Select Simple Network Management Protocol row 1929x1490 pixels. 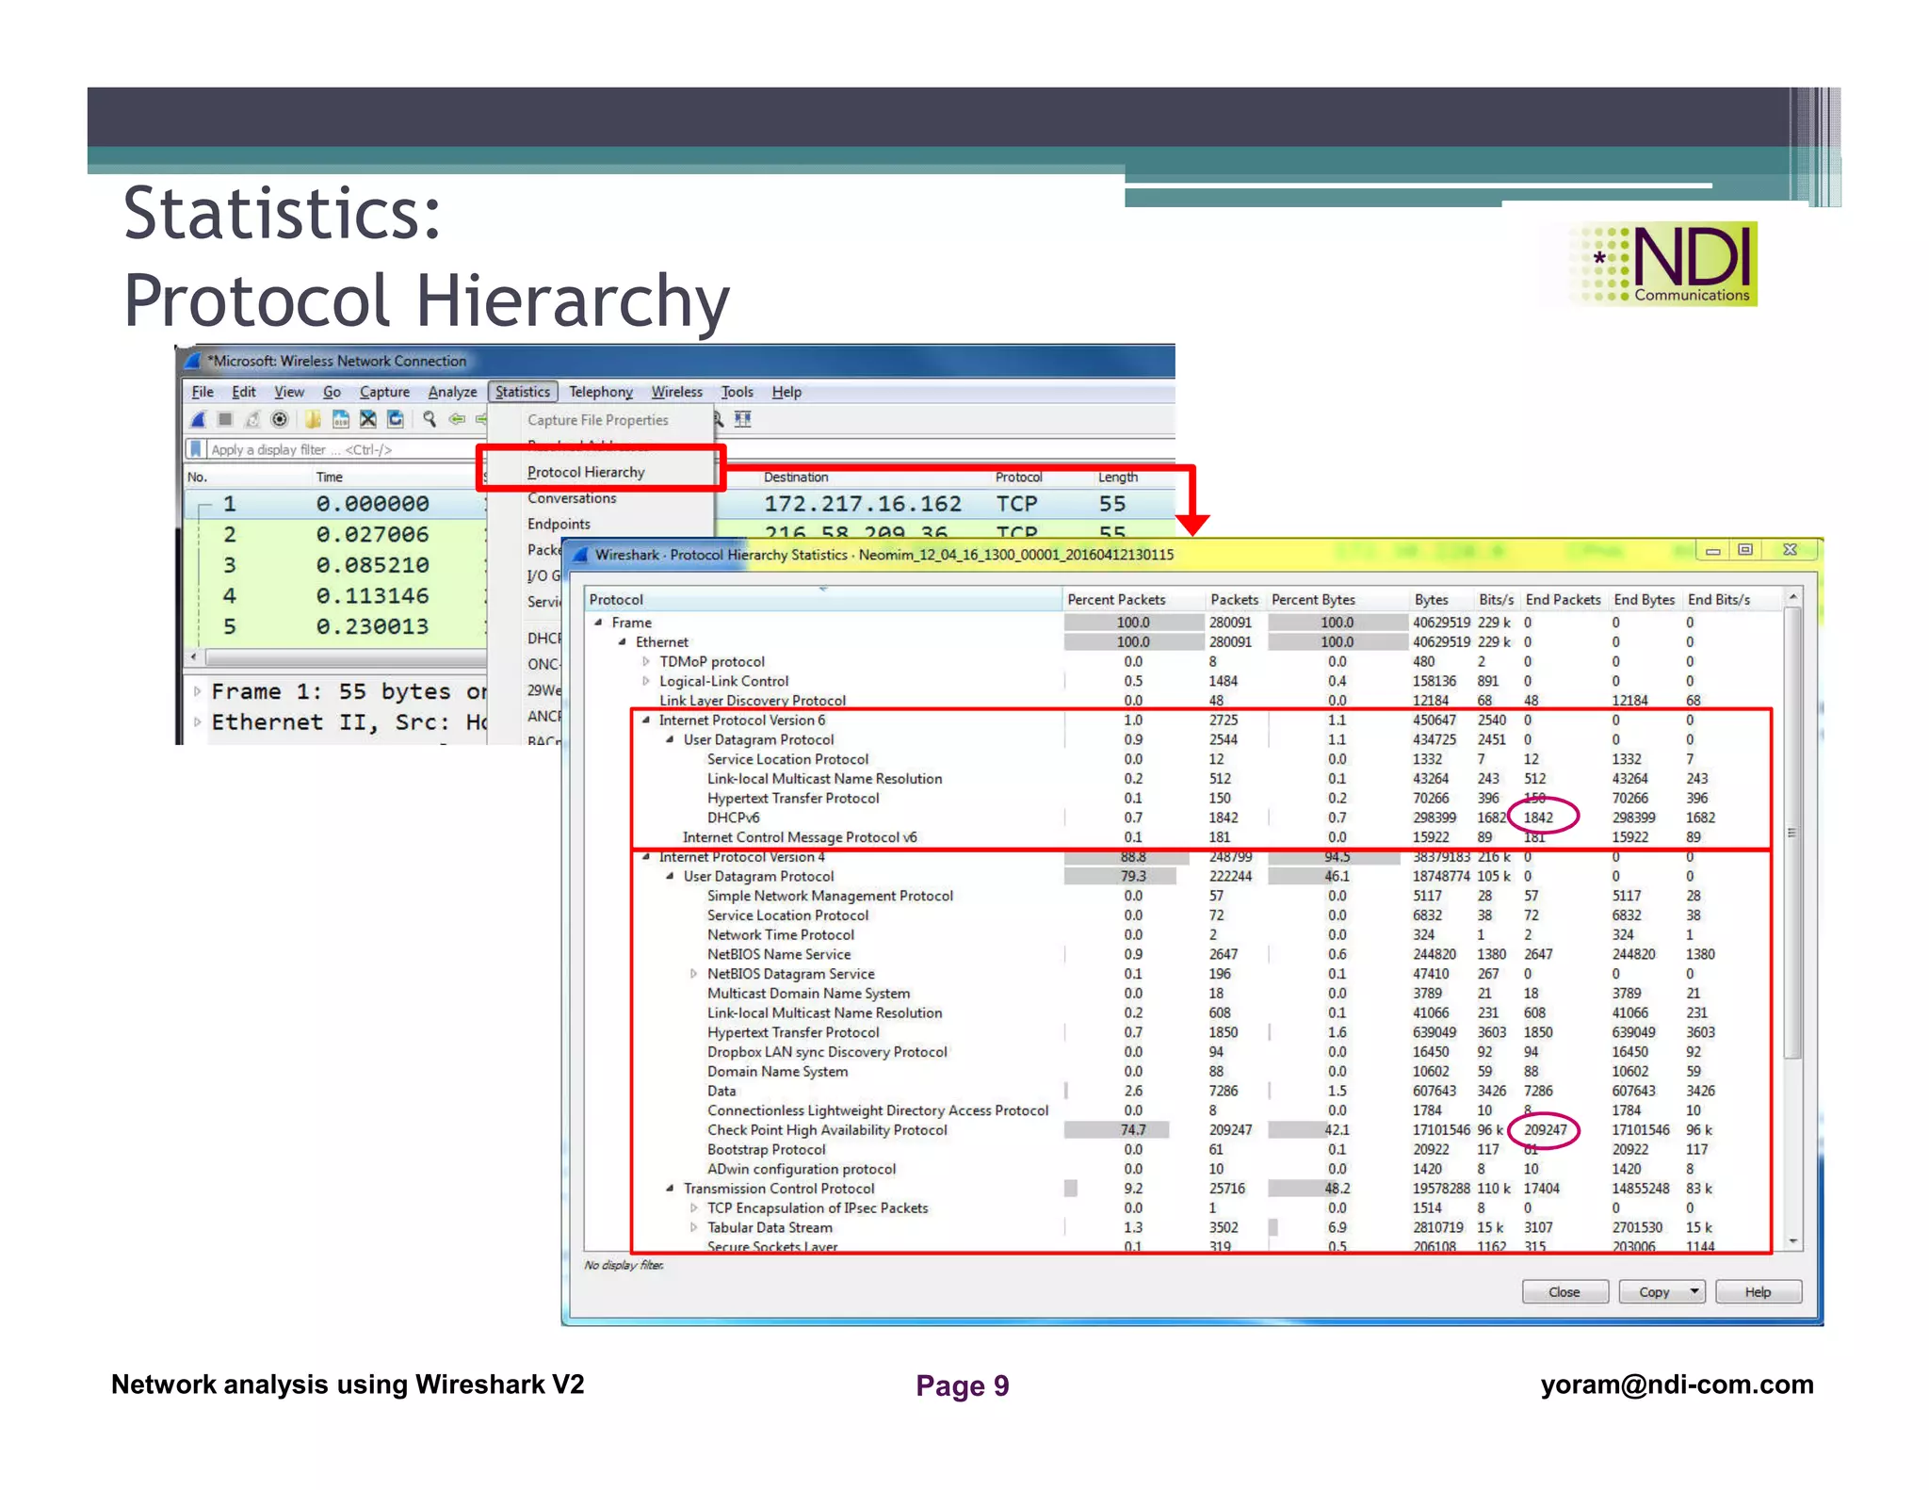tap(1183, 896)
